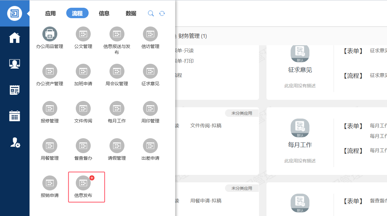Click the user settings sidebar icon
Screen dimensions: 387x216
point(15,143)
